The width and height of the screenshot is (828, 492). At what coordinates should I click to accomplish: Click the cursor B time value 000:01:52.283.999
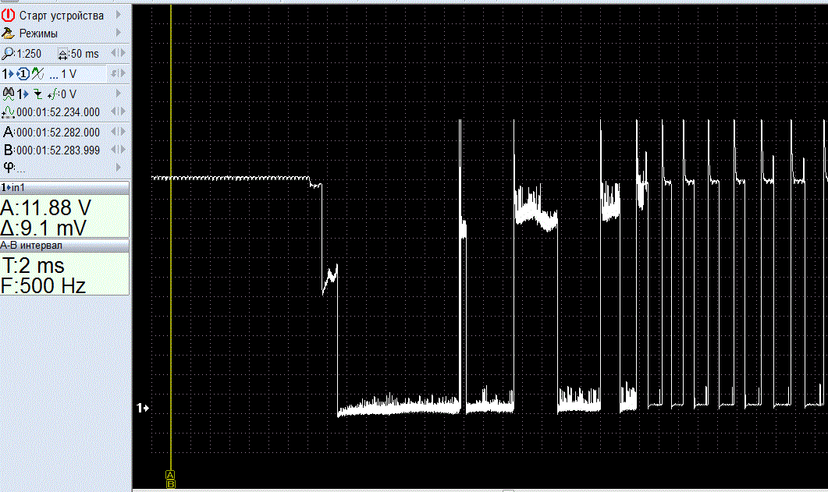(x=58, y=150)
